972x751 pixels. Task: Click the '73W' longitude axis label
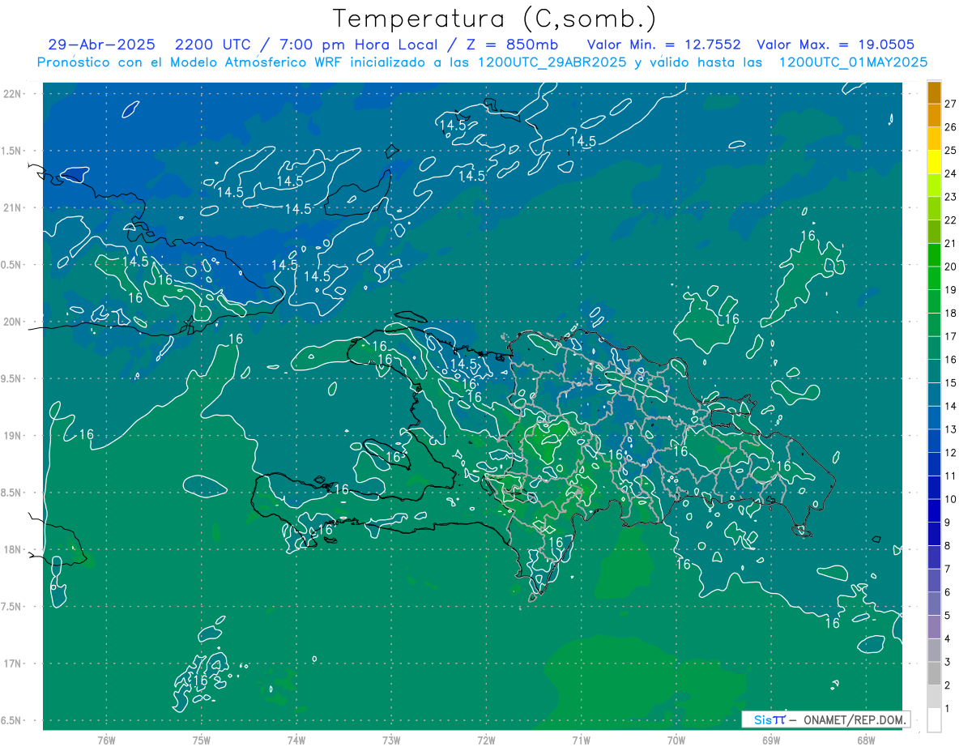pos(391,740)
